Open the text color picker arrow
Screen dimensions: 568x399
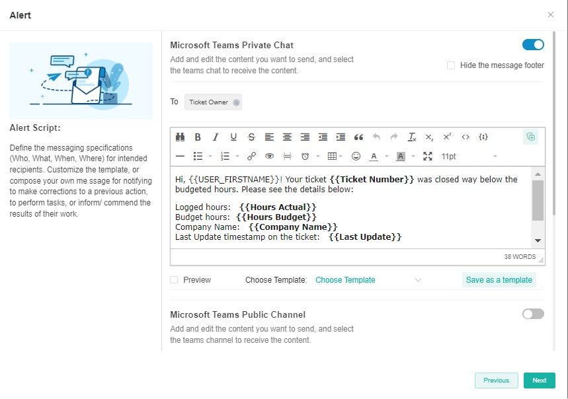pos(385,157)
